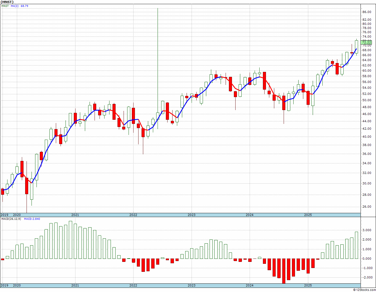Click the 66.00 price axis label
This screenshot has width=376, height=292.
point(367,55)
